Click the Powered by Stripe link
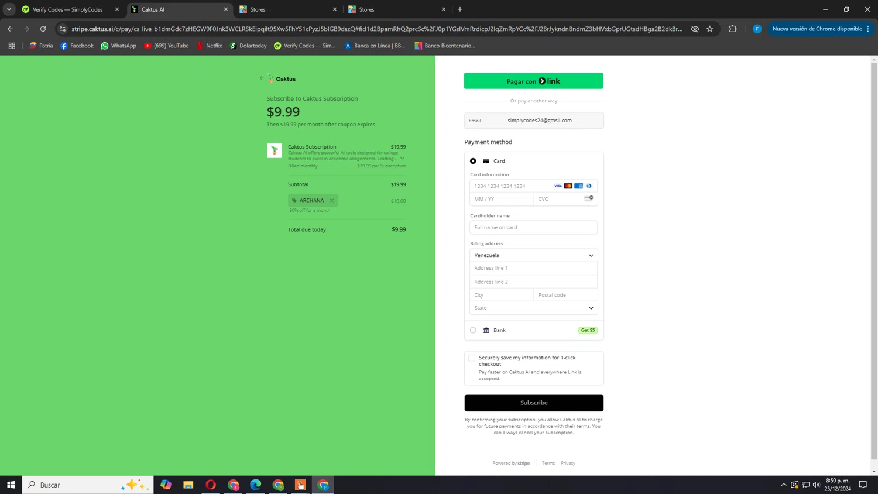 tap(511, 463)
